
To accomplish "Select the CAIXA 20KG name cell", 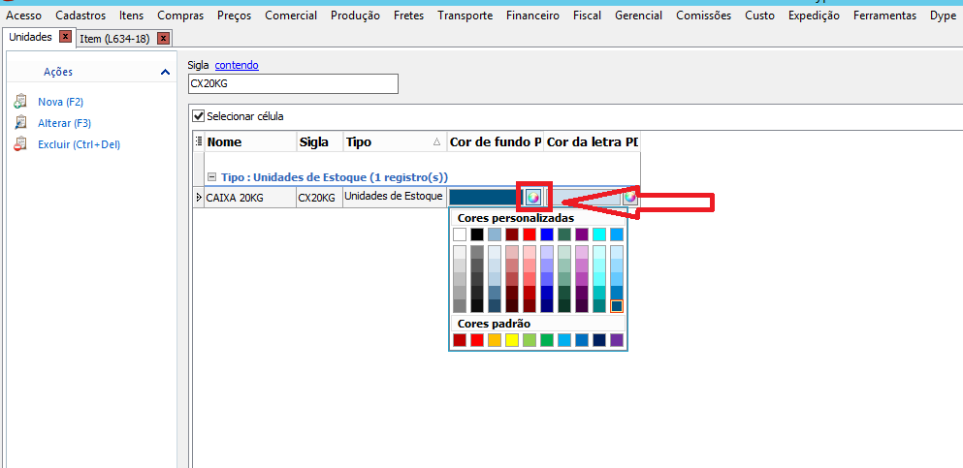I will 250,198.
